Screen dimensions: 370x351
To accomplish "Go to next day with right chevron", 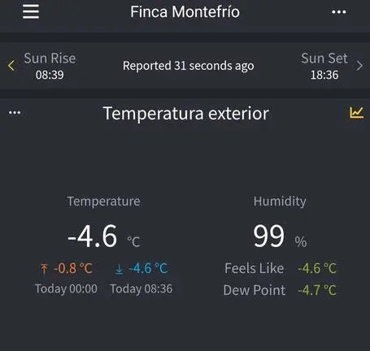I will 359,66.
